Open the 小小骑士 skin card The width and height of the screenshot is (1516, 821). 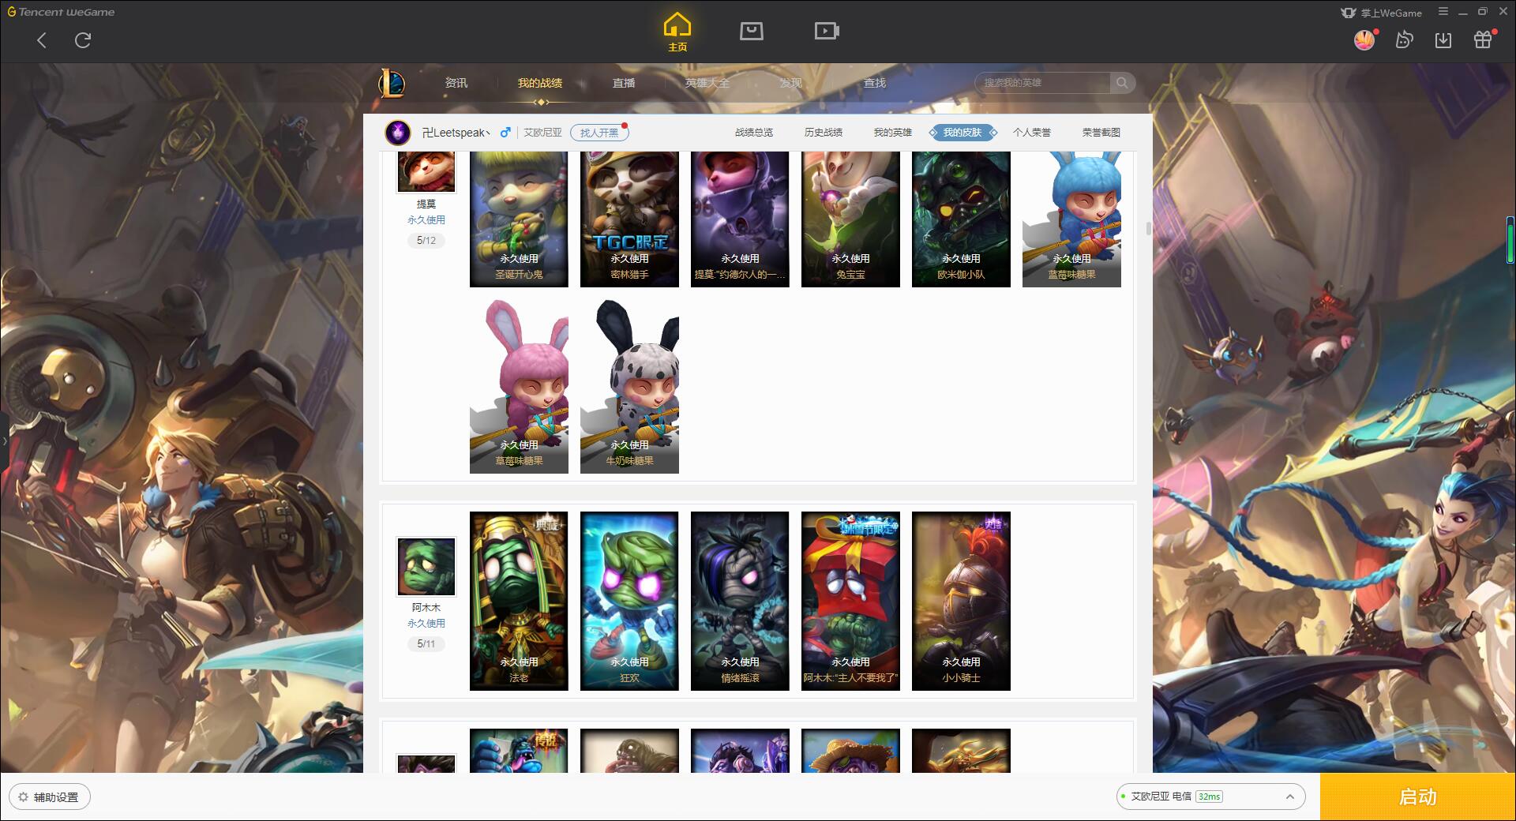[x=961, y=601]
